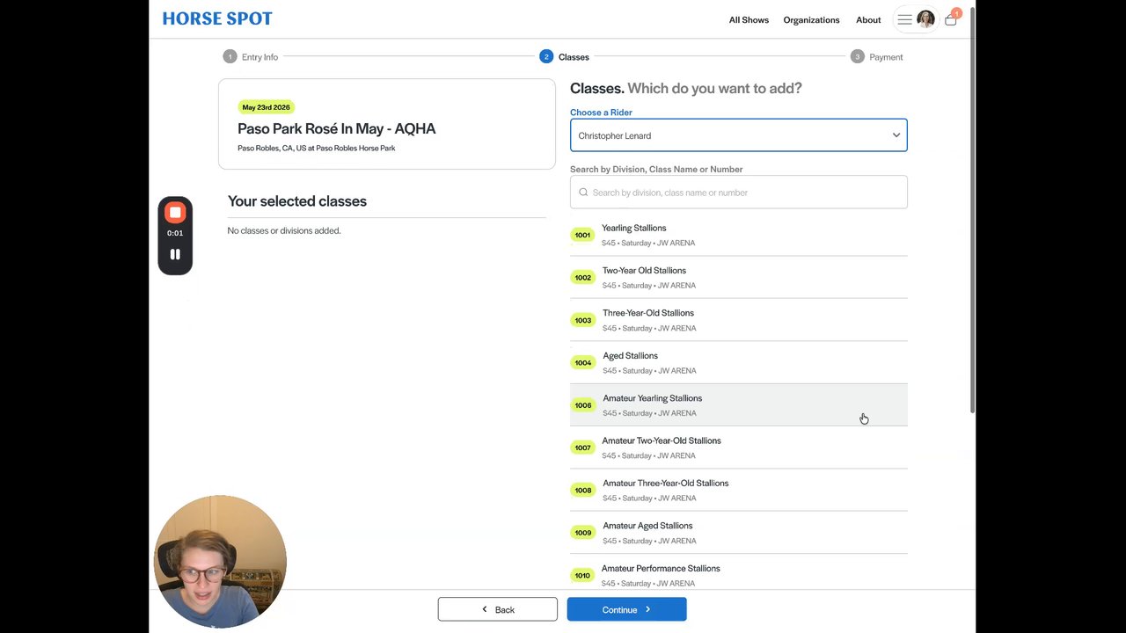Open the hamburger menu icon
This screenshot has height=633, width=1126.
904,19
